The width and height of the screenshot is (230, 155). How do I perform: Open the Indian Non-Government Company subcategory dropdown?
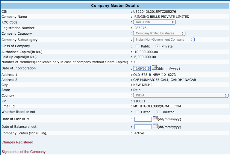coord(164,39)
